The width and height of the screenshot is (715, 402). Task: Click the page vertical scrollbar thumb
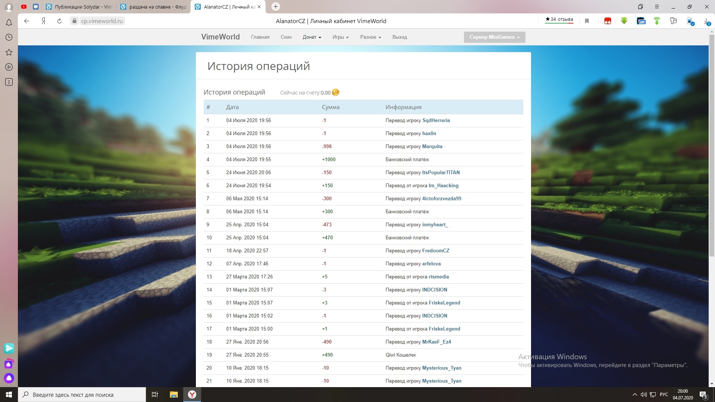click(712, 145)
